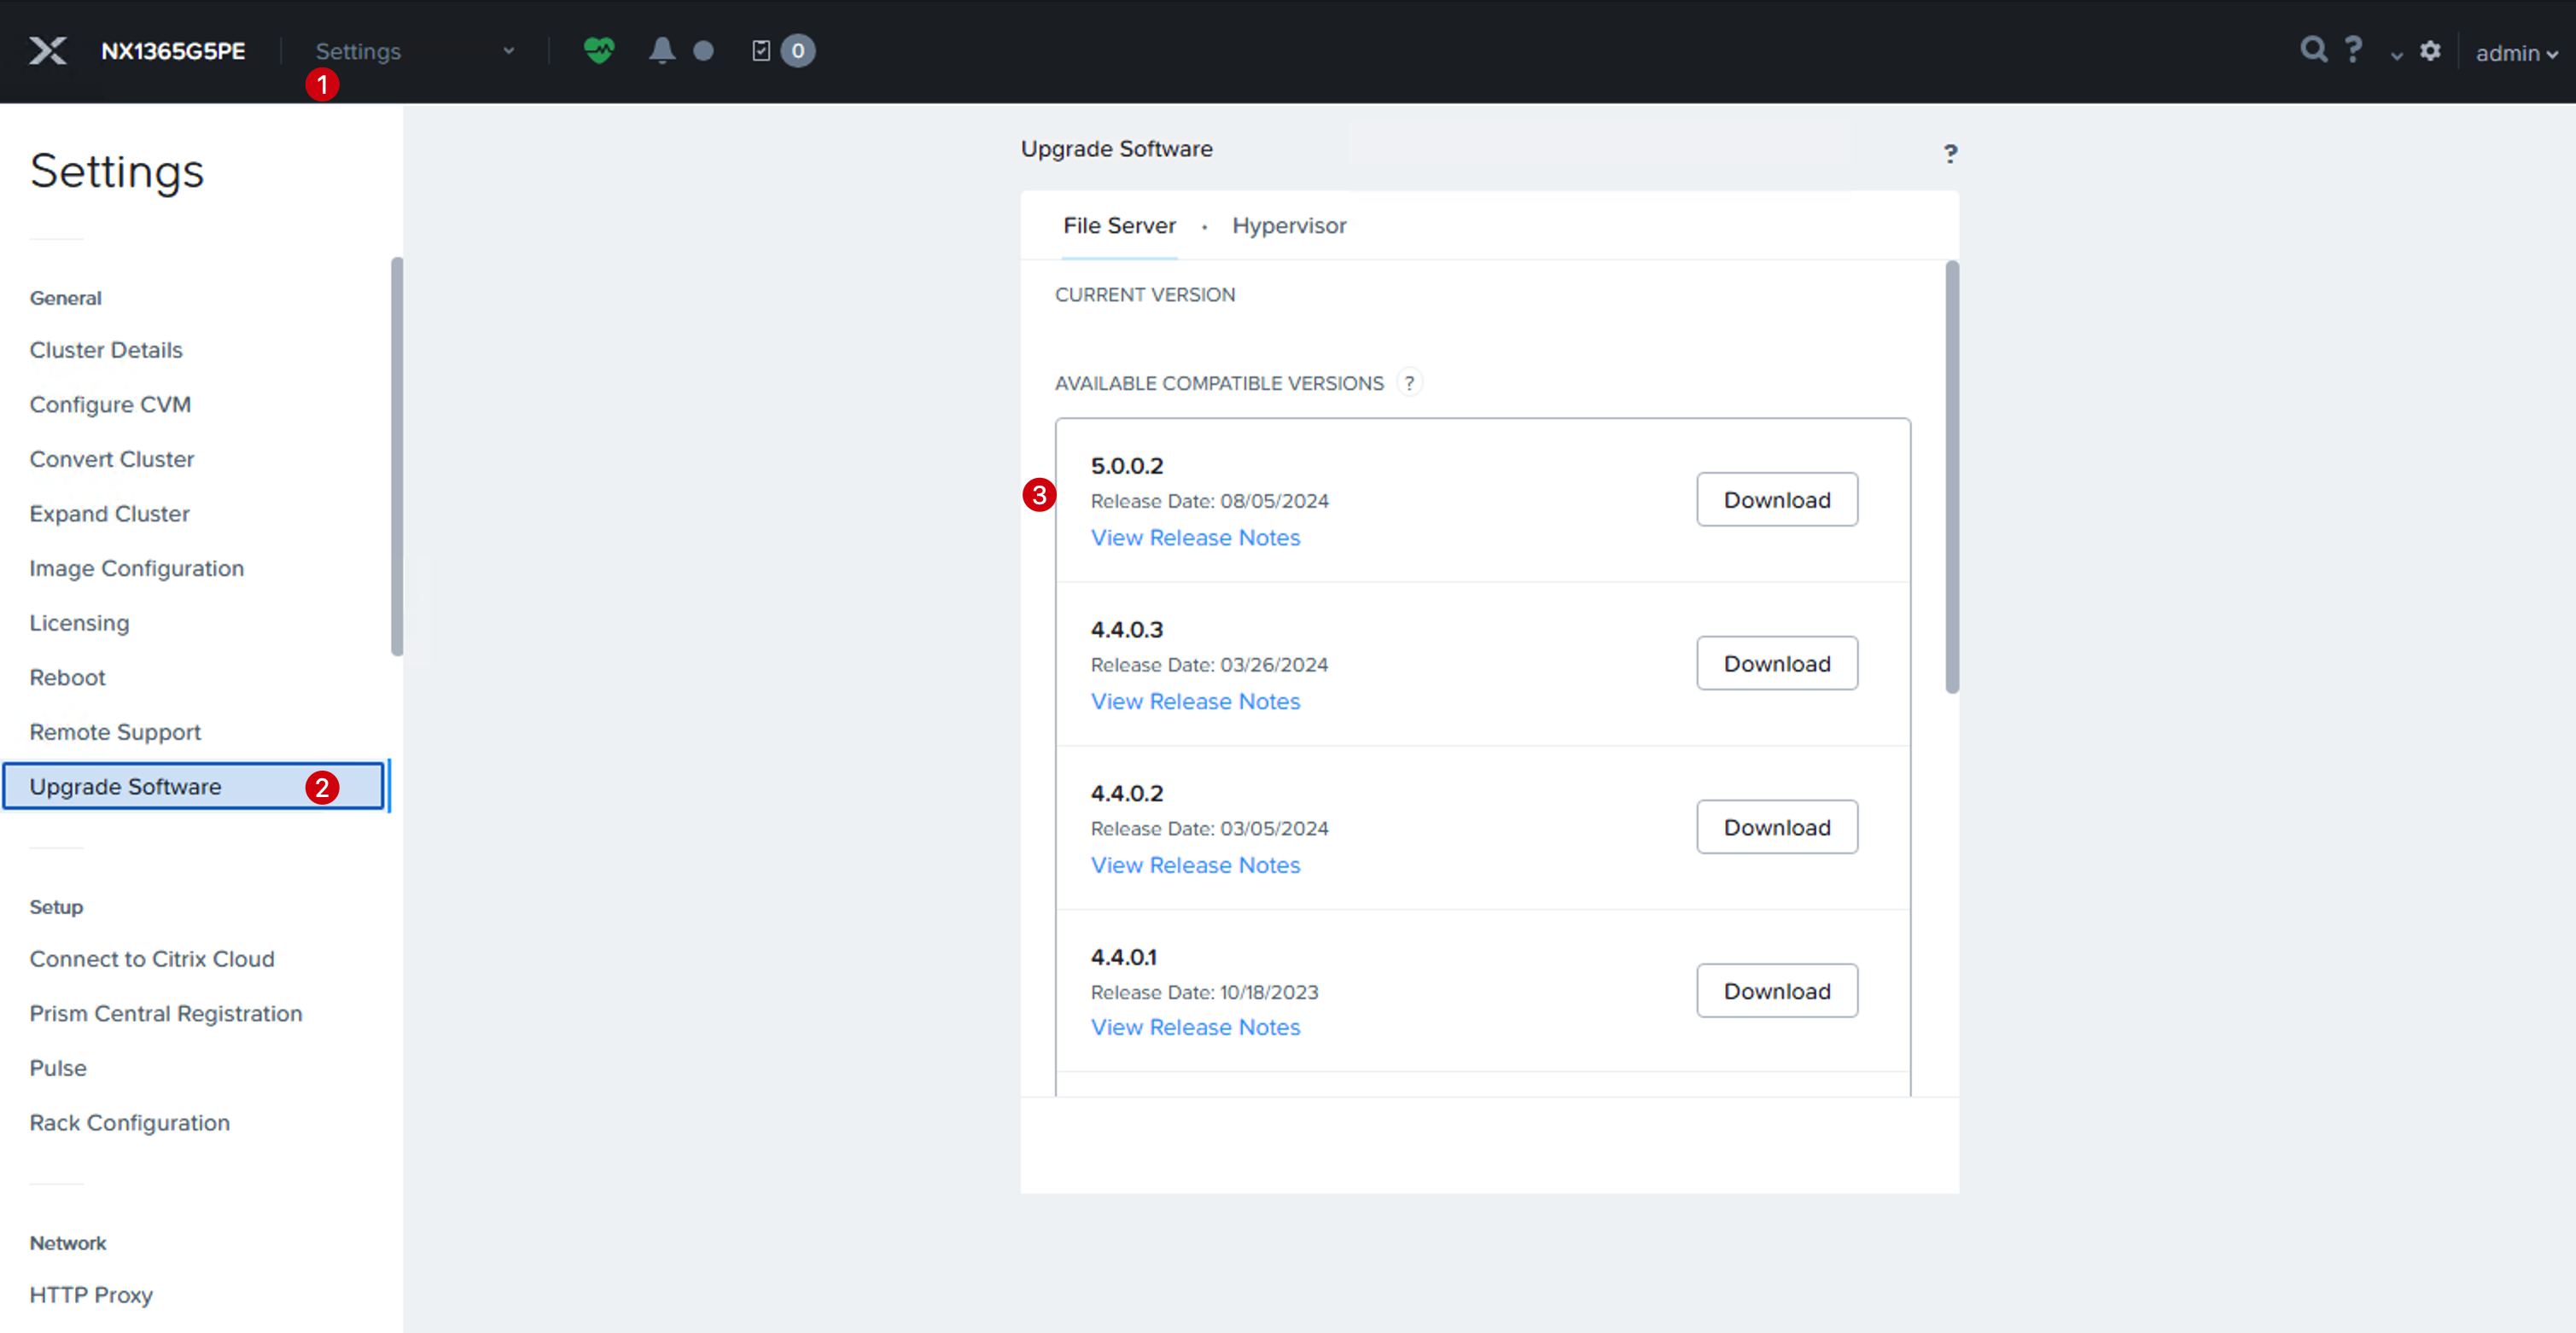
Task: Download version 4.4.0.1
Action: (1777, 991)
